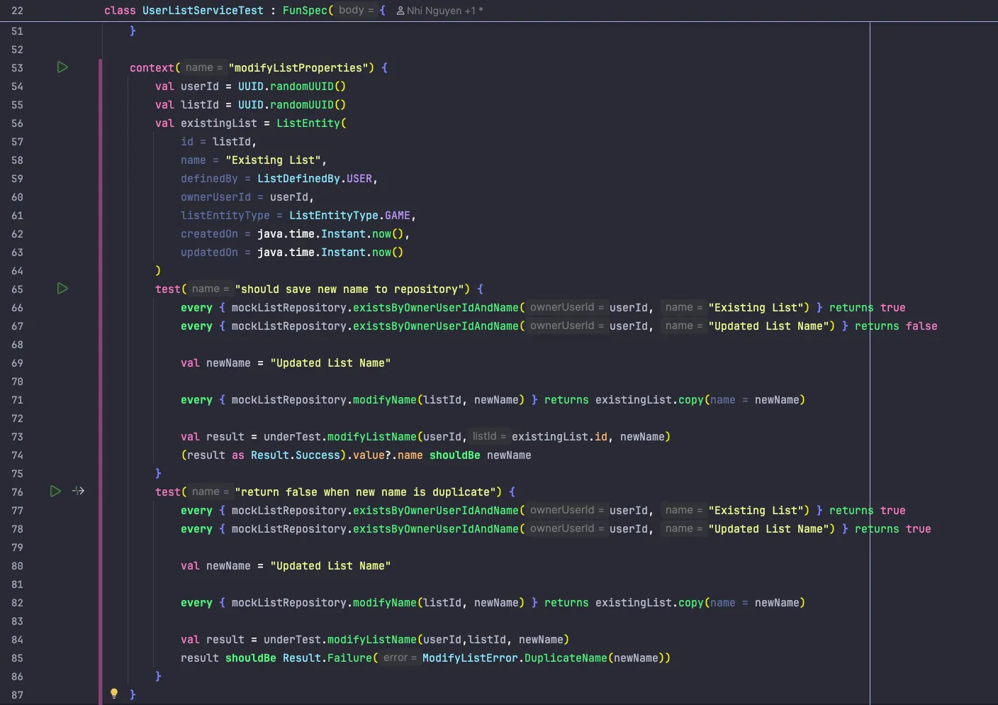Click the "ownerUserId =" hint on line 66
Image resolution: width=998 pixels, height=705 pixels.
566,307
